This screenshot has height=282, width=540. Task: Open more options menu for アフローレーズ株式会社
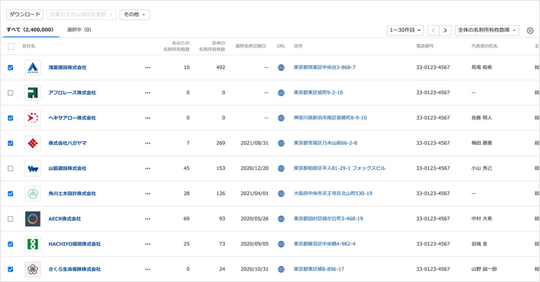(148, 93)
